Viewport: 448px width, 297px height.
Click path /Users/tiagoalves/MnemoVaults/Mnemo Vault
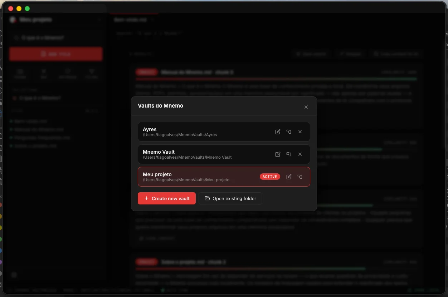coord(187,157)
